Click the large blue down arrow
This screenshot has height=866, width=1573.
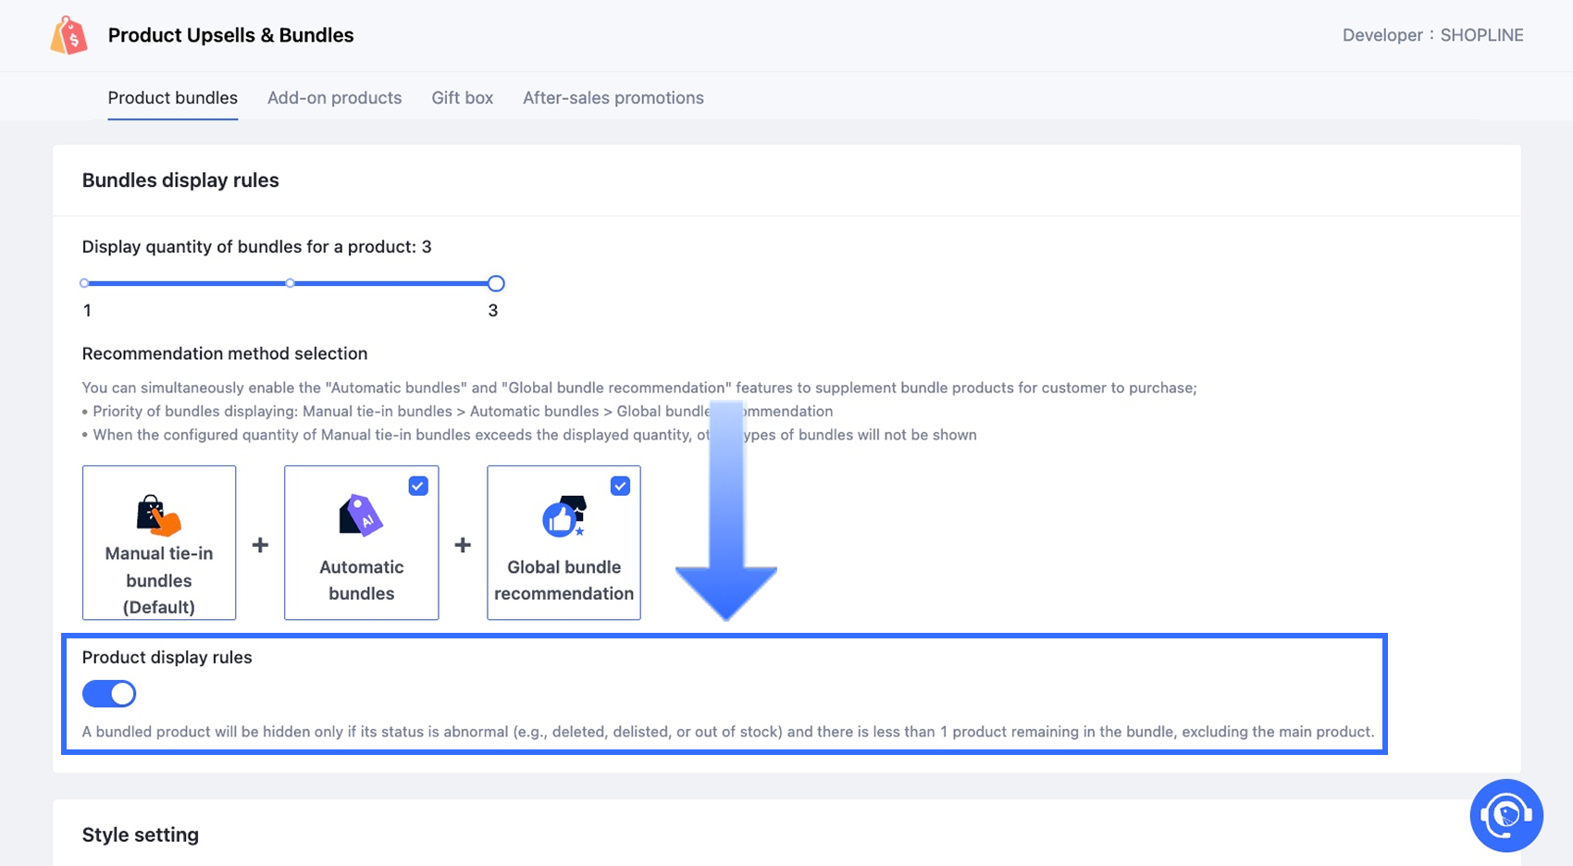726,518
